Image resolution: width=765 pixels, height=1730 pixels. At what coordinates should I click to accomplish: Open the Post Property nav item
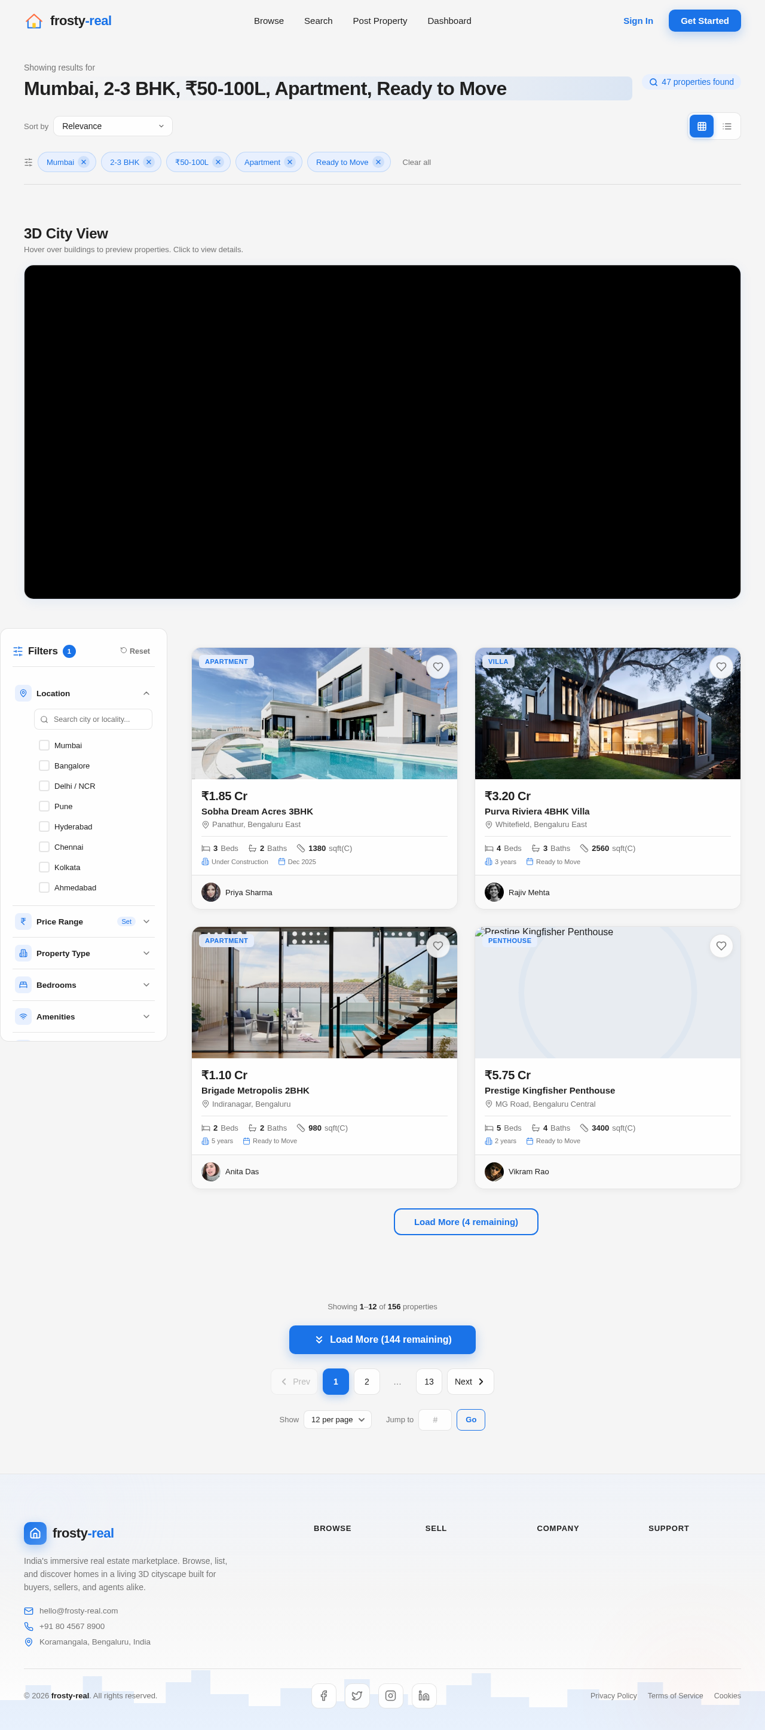[x=380, y=21]
